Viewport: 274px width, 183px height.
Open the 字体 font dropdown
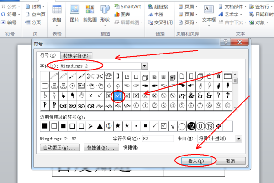click(x=144, y=66)
